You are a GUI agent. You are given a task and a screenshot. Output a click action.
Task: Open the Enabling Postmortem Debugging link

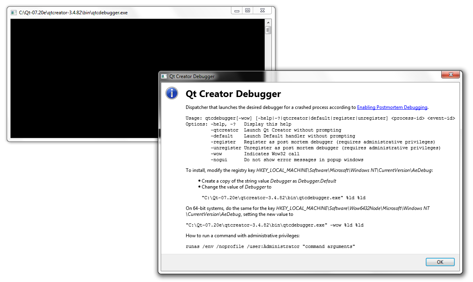[392, 107]
